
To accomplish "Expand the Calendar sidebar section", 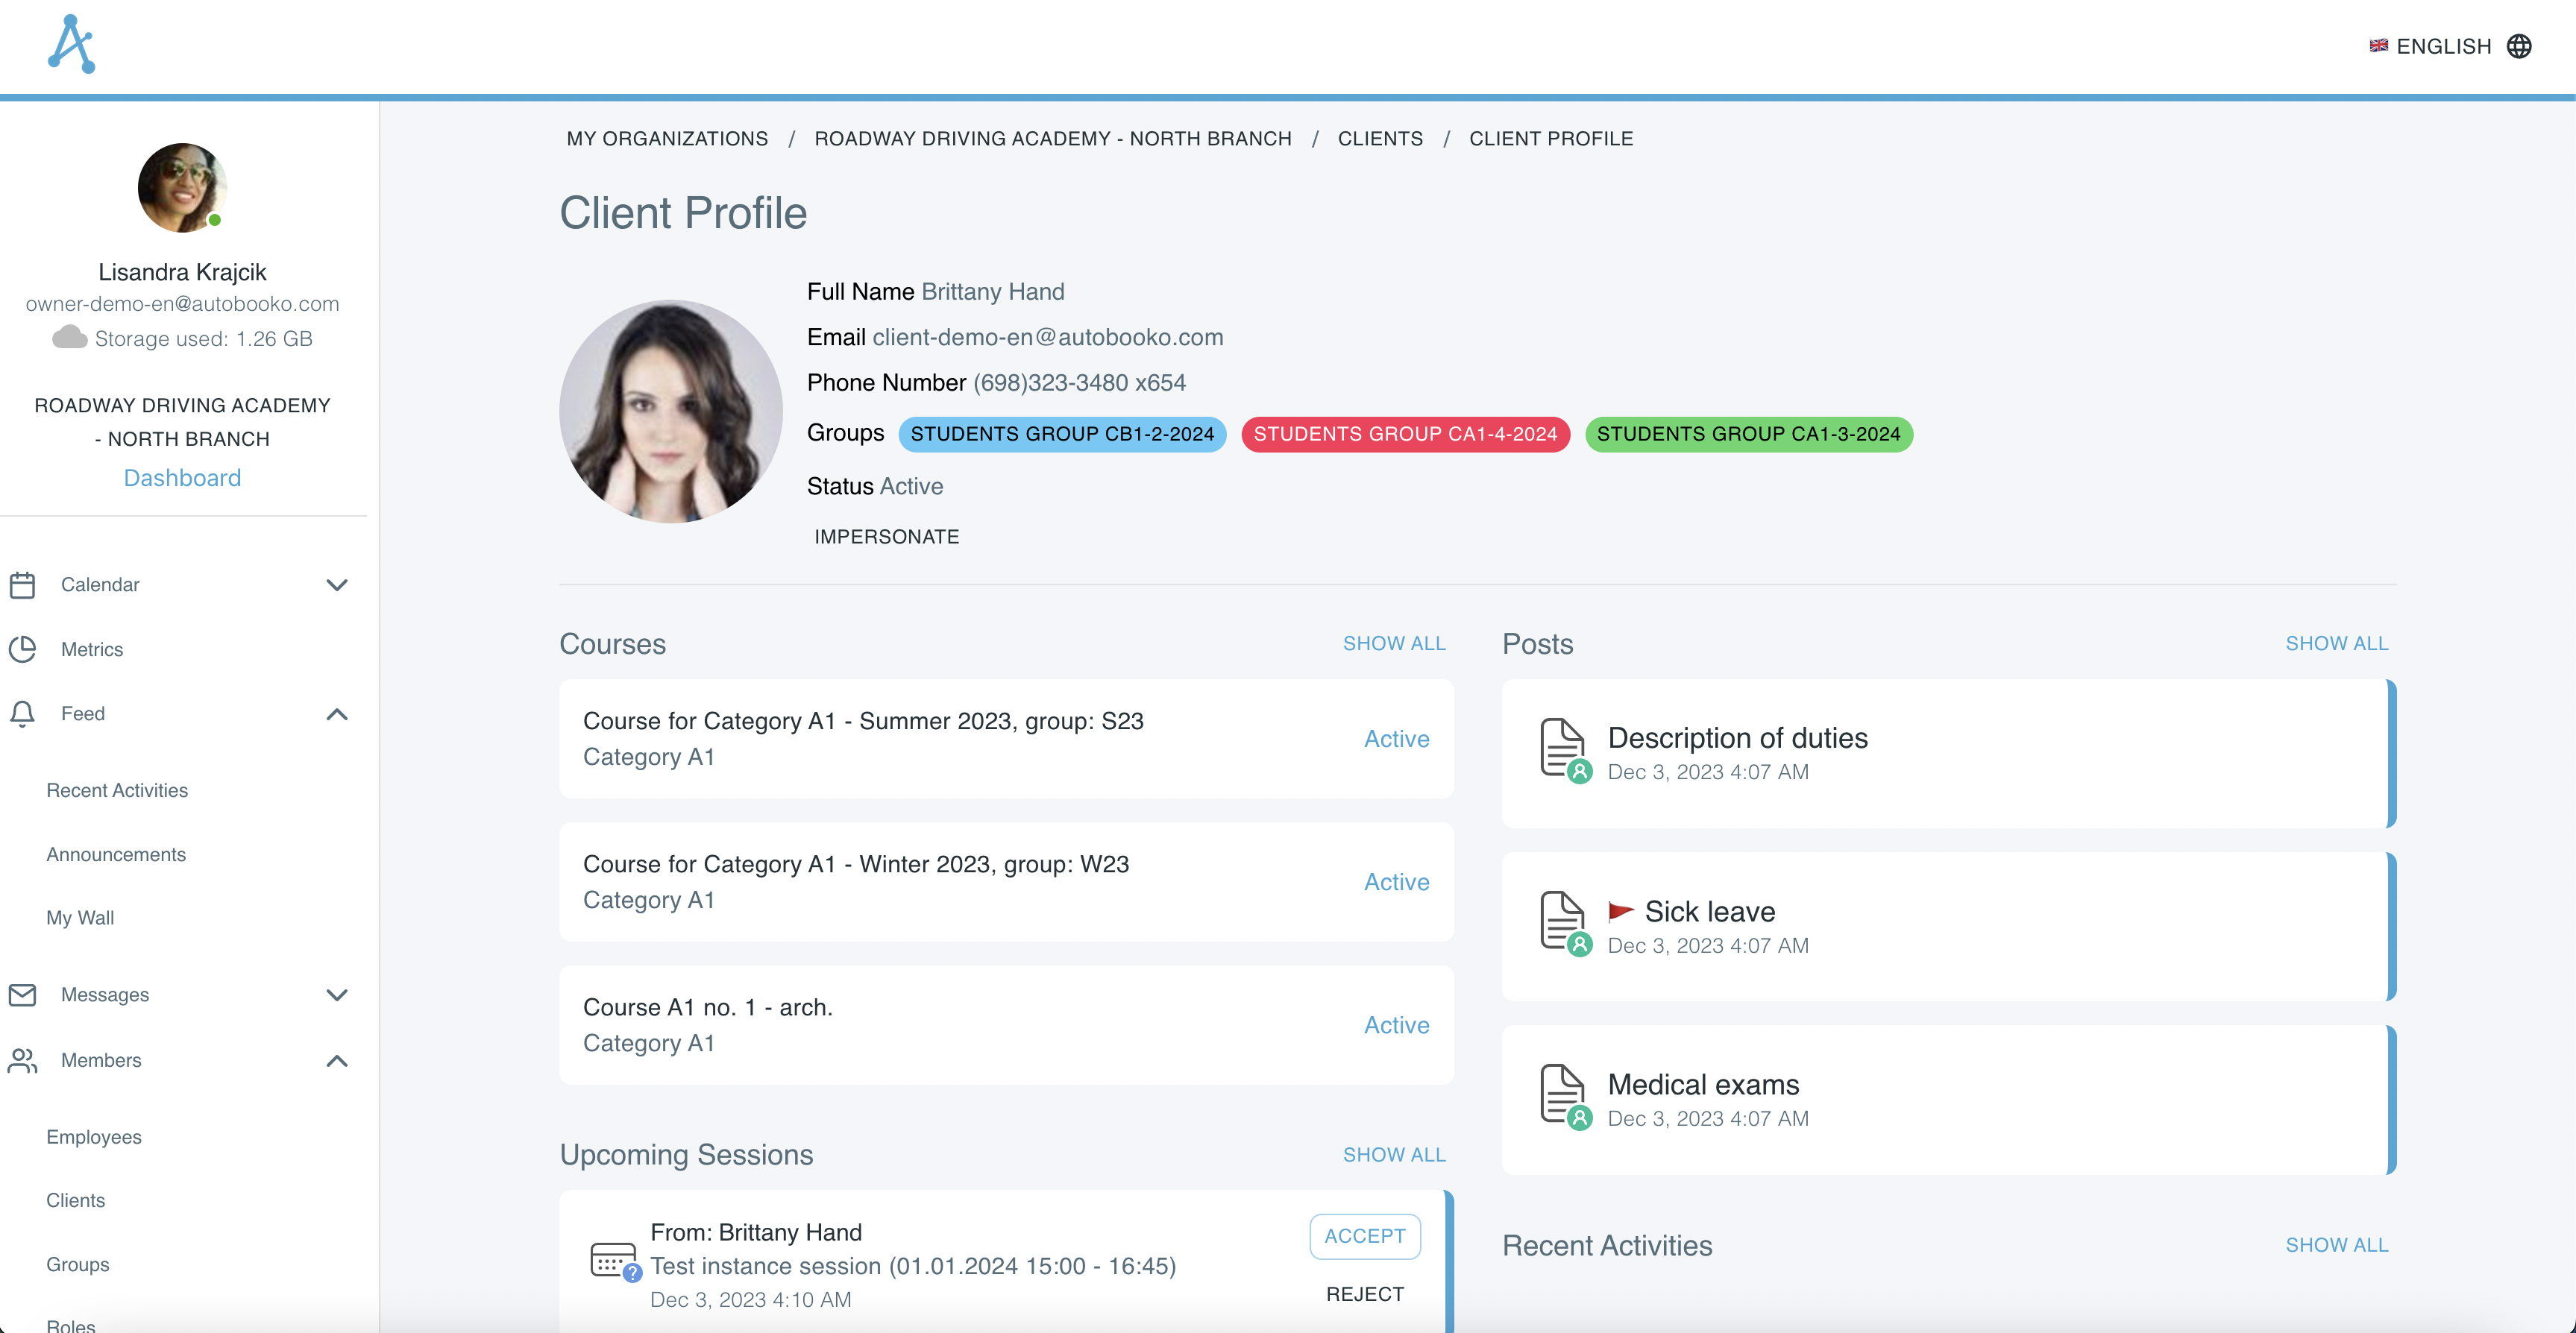I will 337,584.
